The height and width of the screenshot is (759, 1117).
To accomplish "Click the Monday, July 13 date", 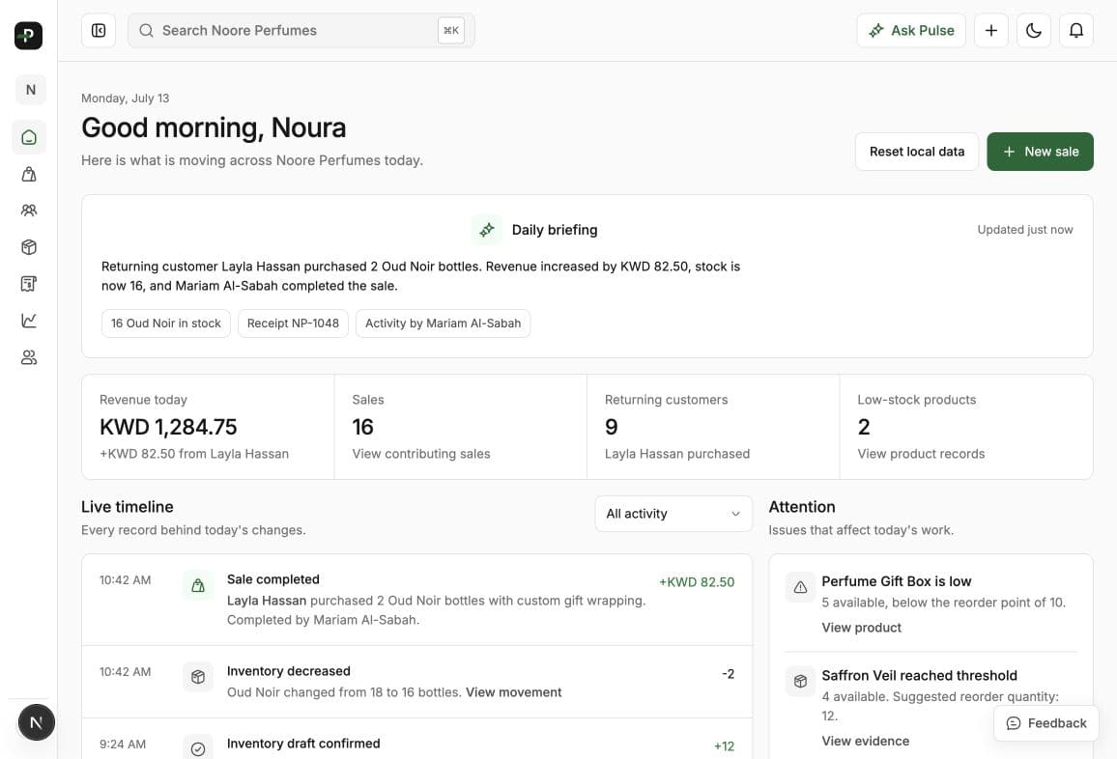I will (126, 98).
